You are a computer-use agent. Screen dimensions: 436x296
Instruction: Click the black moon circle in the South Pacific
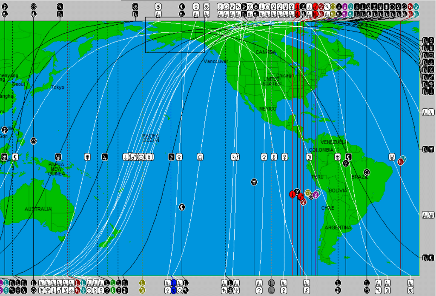click(182, 207)
